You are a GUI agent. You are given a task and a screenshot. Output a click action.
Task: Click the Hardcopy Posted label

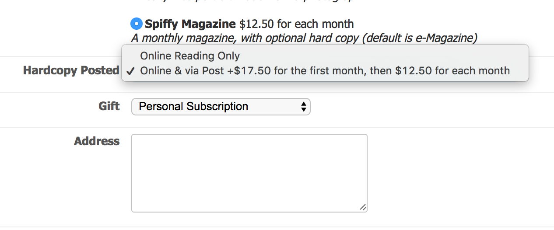pos(71,70)
